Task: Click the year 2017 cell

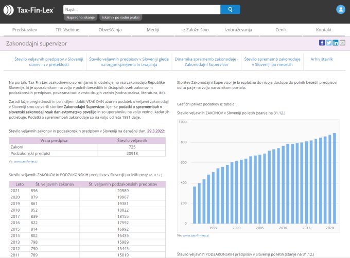Action: (x=15, y=216)
